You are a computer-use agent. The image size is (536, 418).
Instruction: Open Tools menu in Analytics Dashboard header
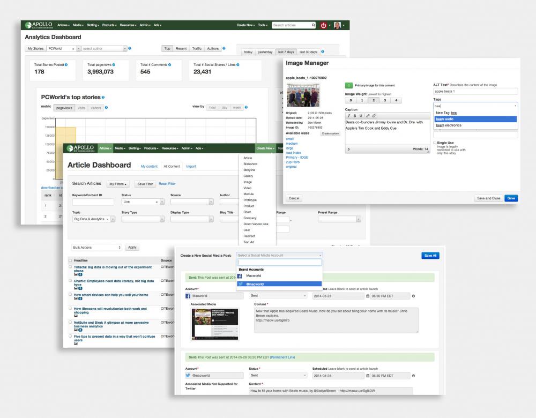[x=263, y=25]
